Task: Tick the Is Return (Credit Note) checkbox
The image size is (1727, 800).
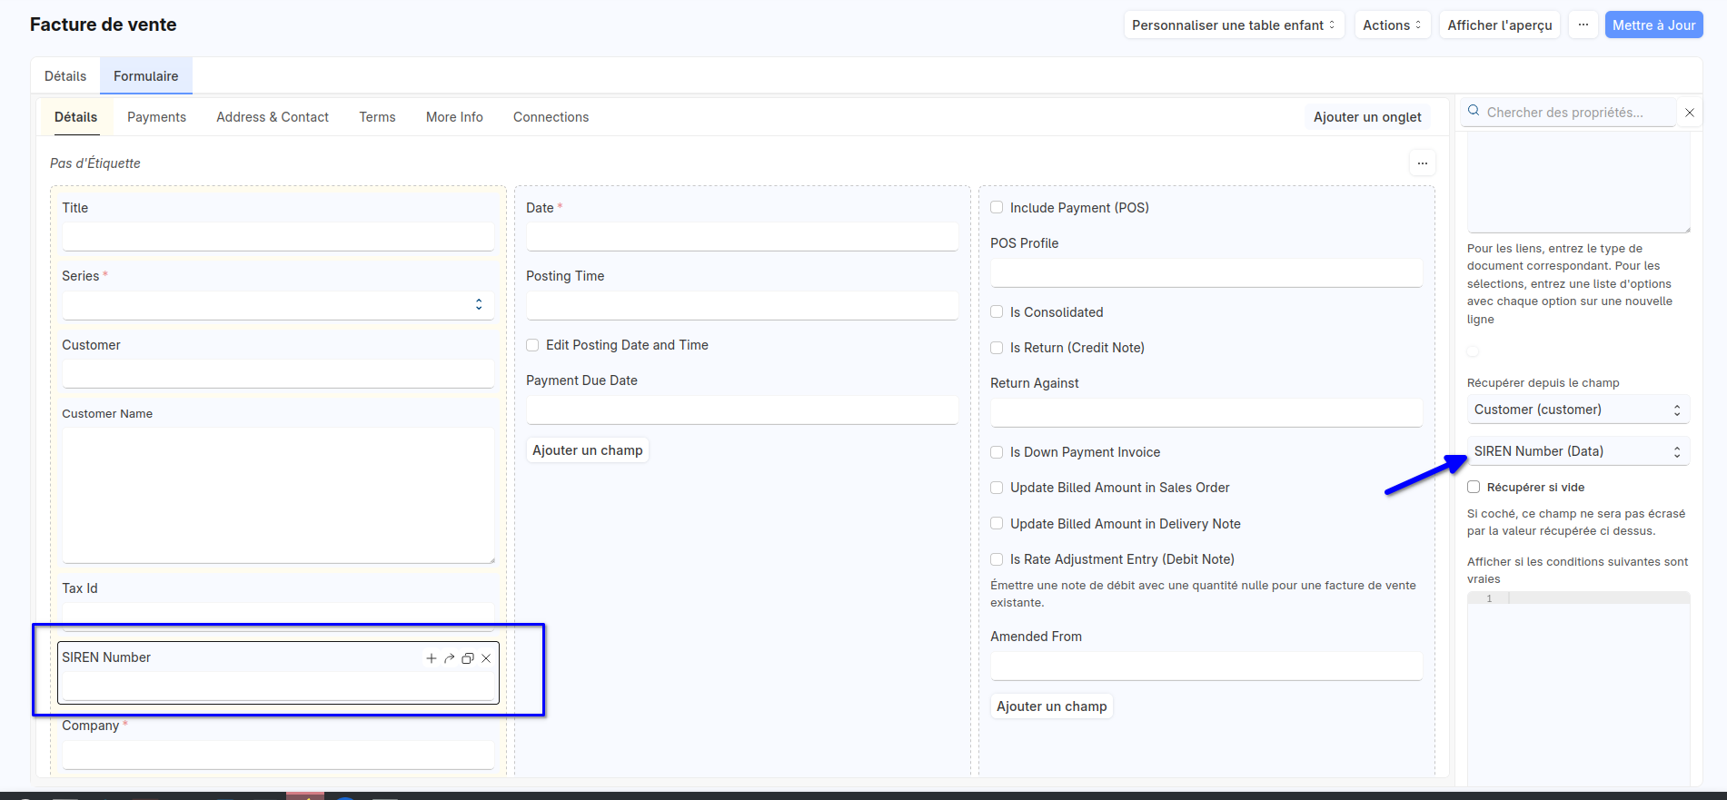Action: (997, 348)
